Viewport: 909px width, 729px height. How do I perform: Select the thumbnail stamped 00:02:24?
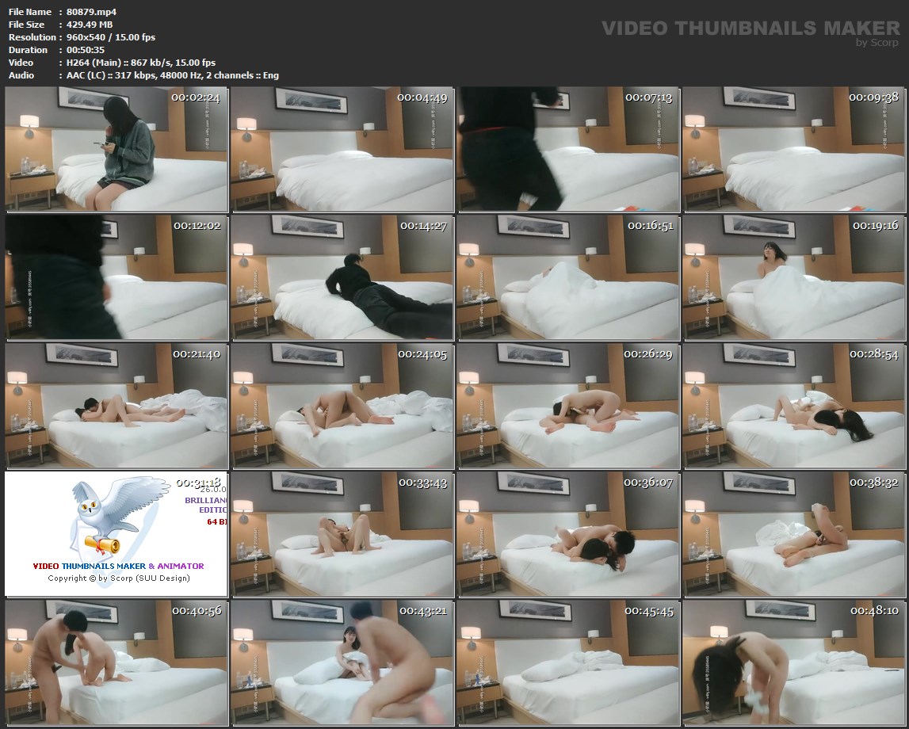(116, 150)
